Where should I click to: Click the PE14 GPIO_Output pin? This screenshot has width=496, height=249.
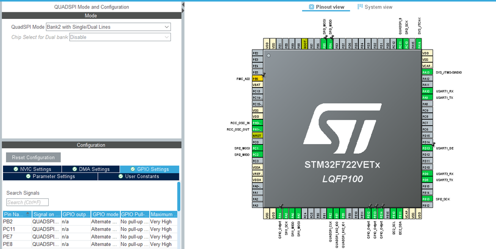coord(381,214)
